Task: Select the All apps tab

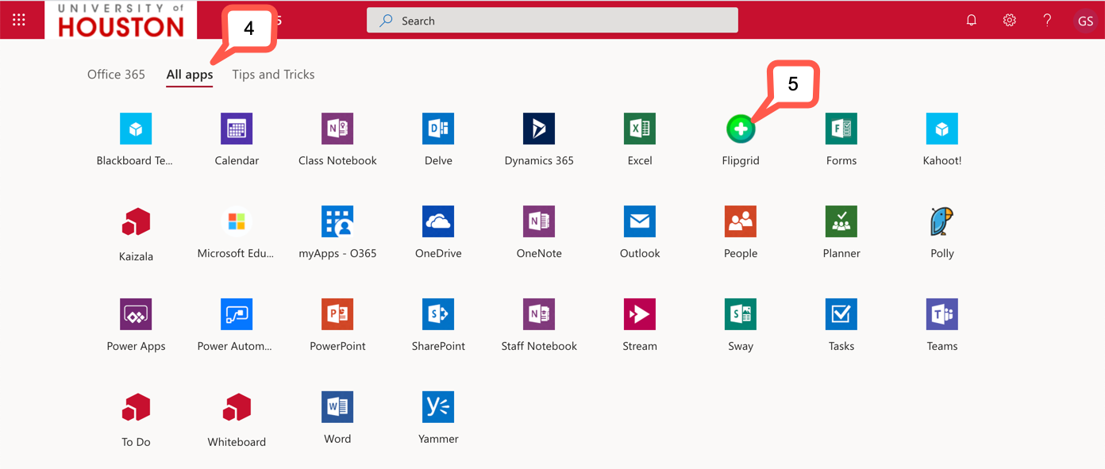Action: tap(190, 75)
